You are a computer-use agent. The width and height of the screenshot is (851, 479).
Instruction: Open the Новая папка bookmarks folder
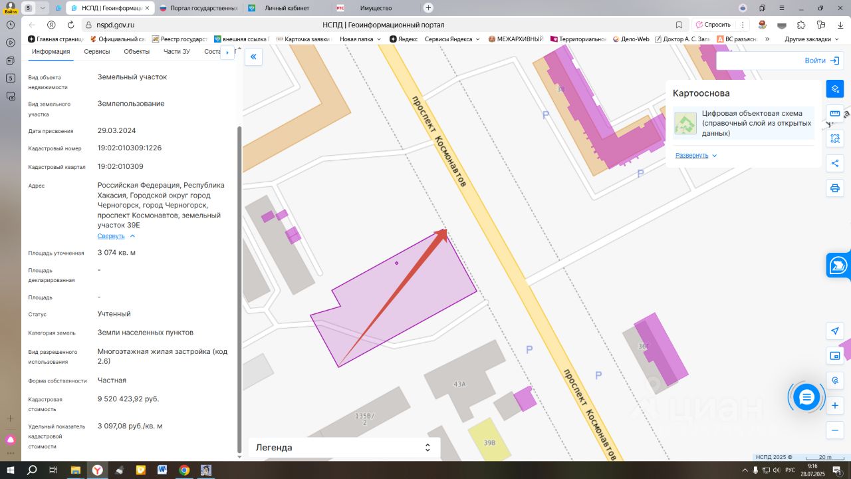tap(360, 39)
